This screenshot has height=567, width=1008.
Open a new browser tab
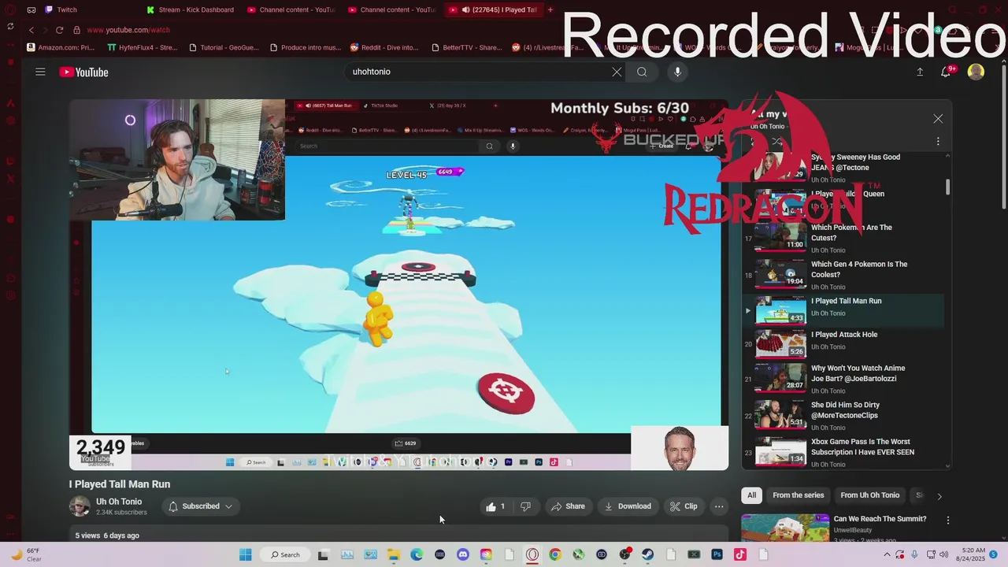coord(550,9)
